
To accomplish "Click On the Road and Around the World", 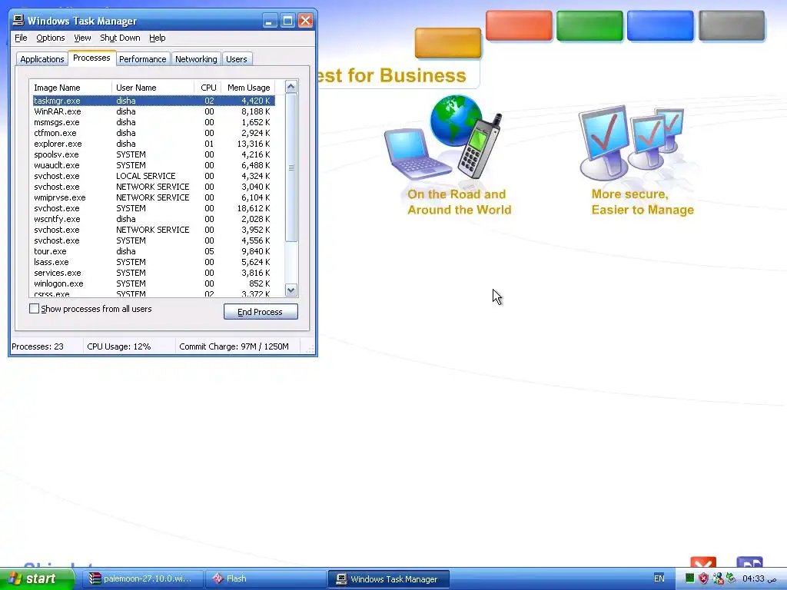I will pos(459,202).
